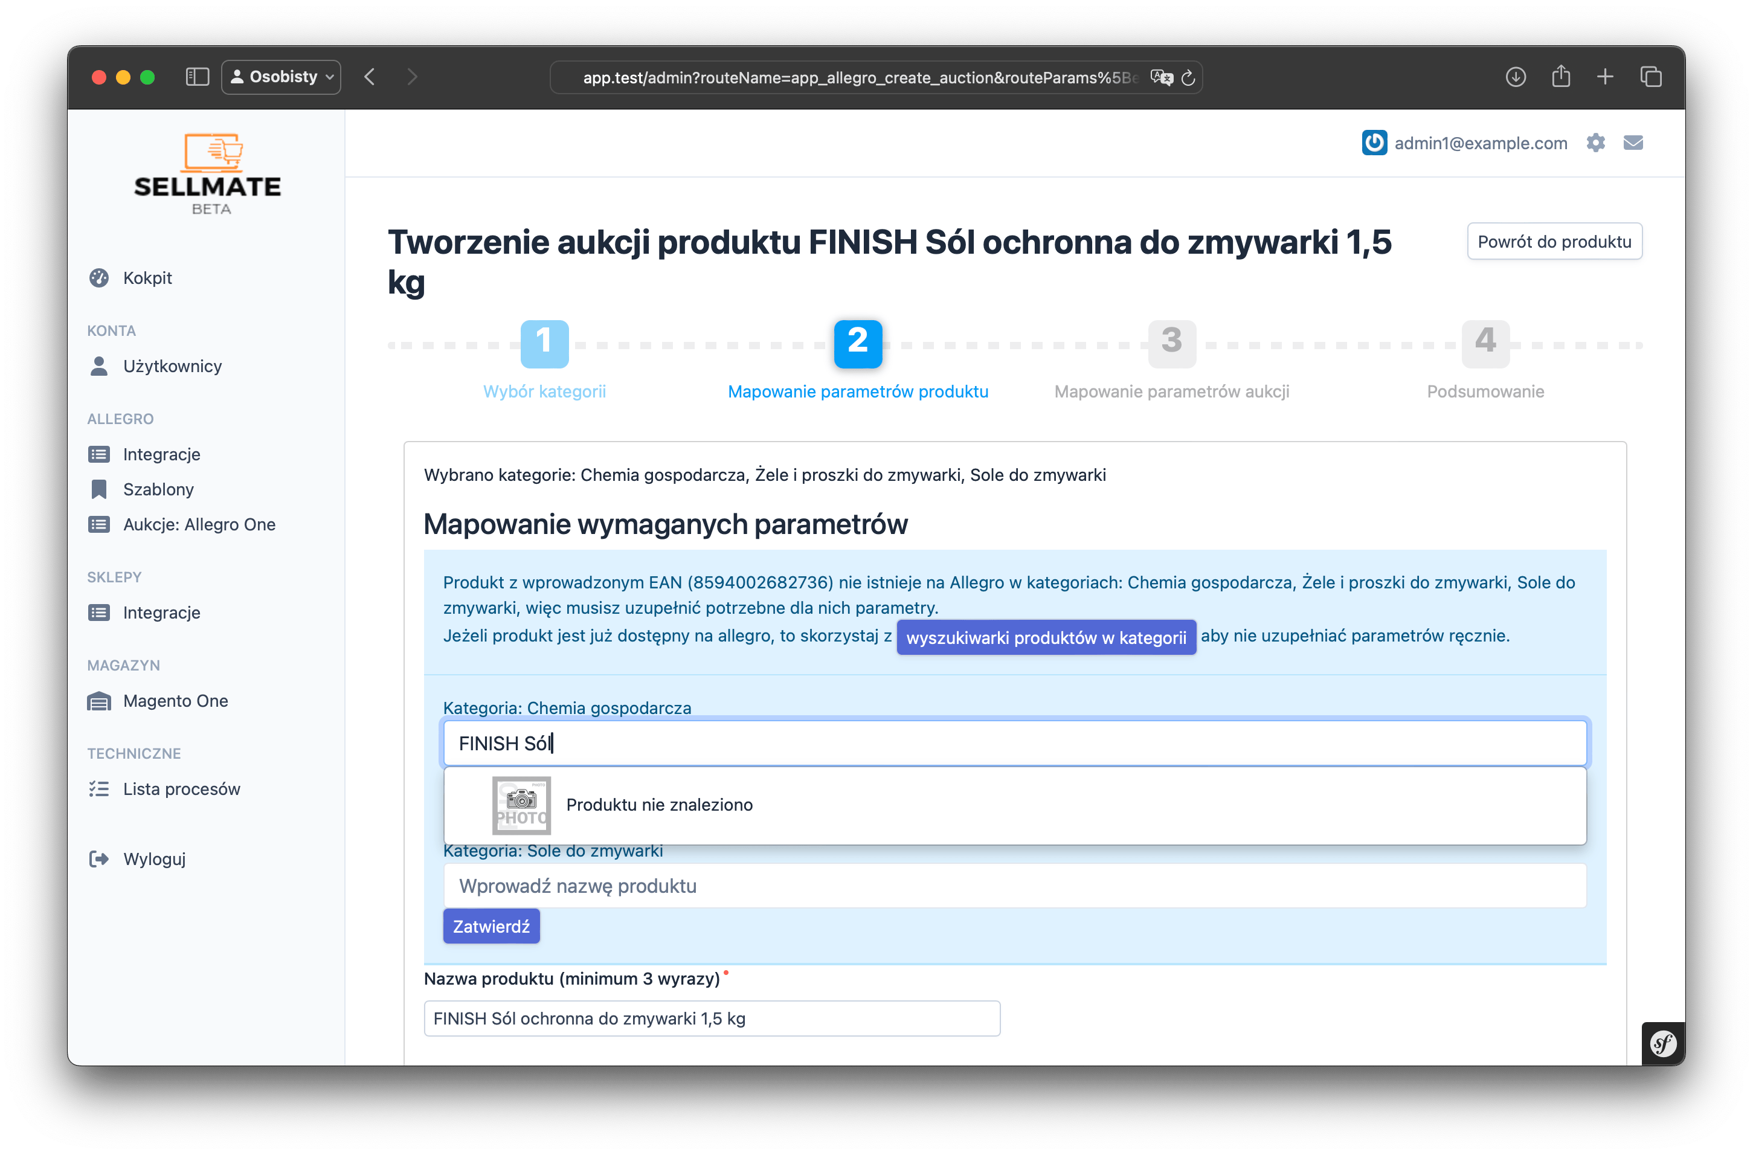Open the messages envelope icon

coord(1633,143)
